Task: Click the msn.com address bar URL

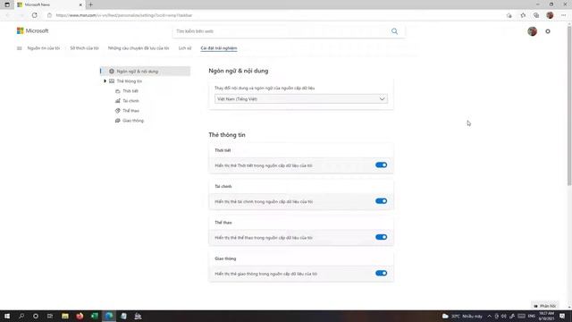Action: (x=124, y=15)
